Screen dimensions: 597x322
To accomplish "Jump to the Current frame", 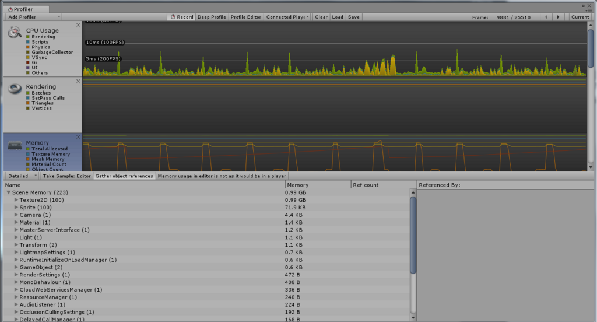I will (x=580, y=17).
